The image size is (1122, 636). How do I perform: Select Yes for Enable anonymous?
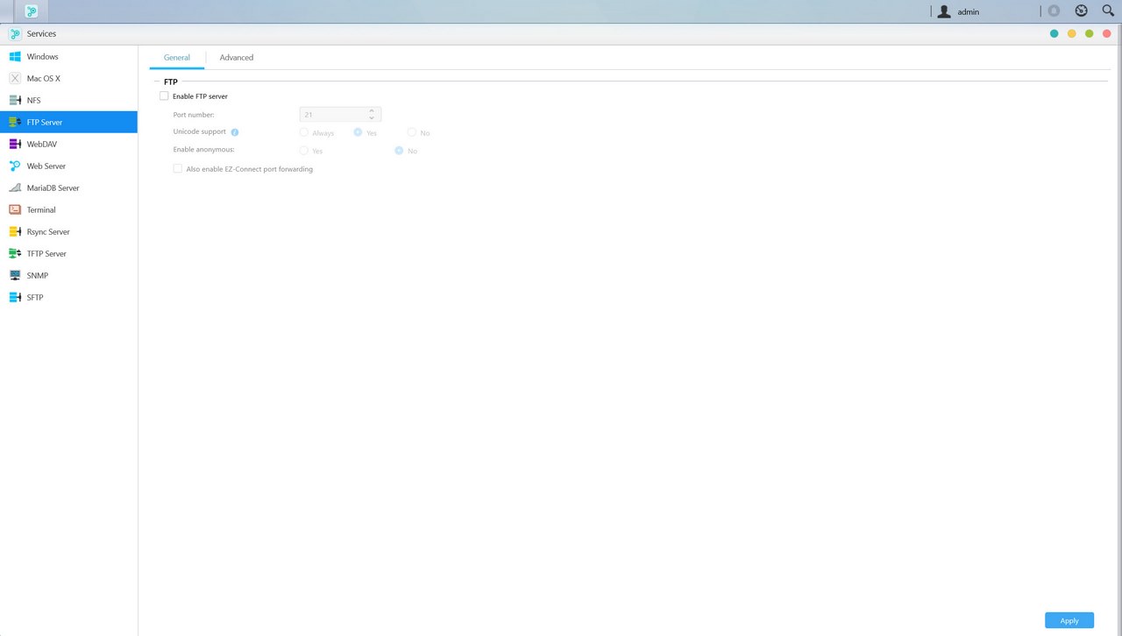[x=304, y=151]
